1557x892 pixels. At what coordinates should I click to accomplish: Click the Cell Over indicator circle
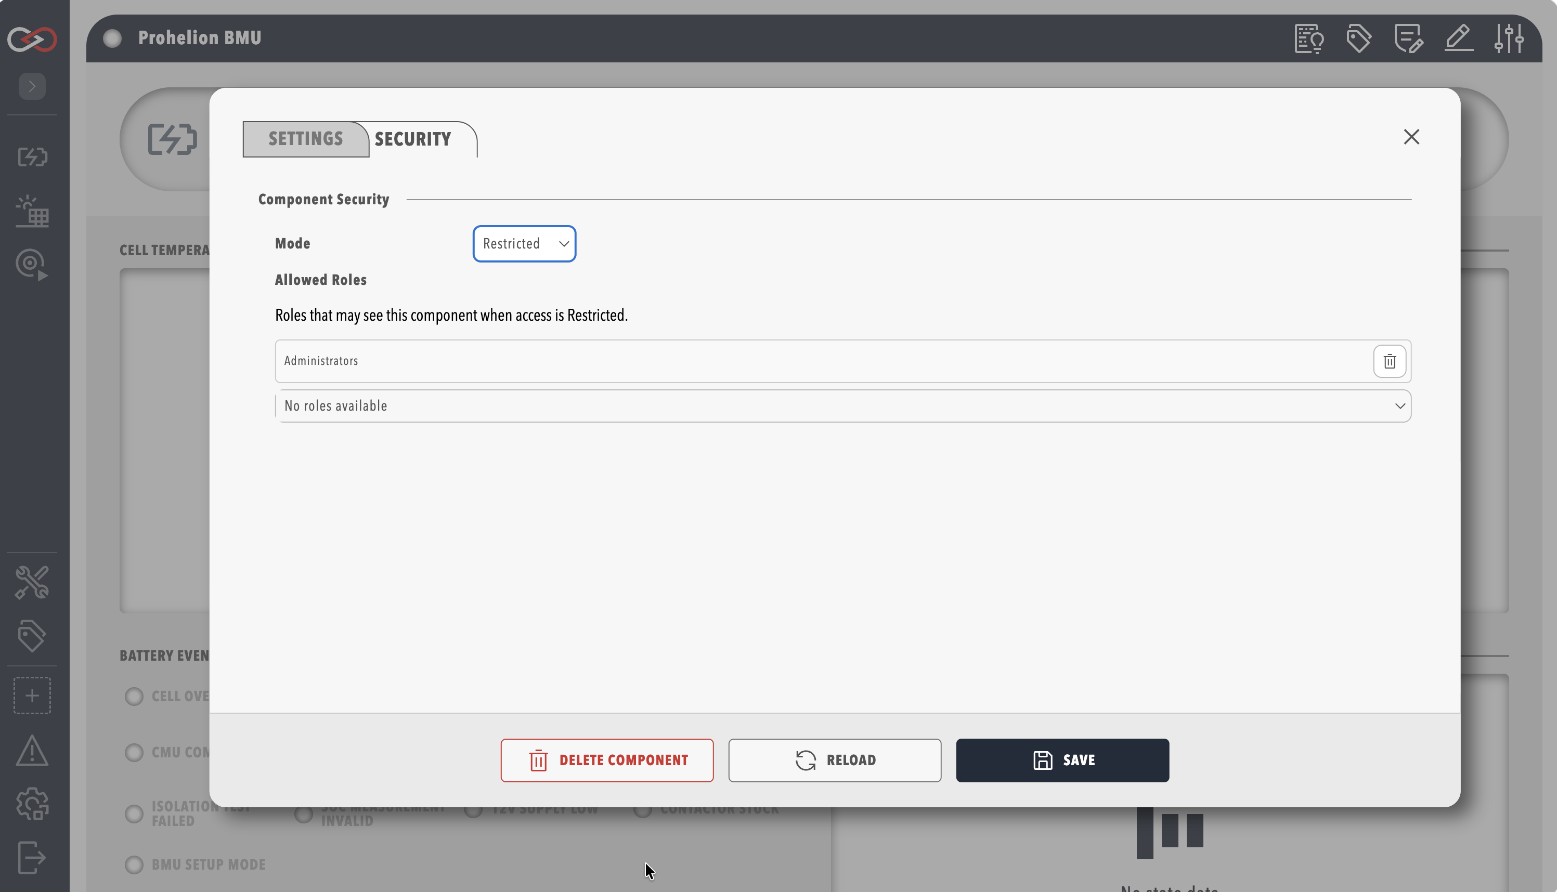point(134,697)
